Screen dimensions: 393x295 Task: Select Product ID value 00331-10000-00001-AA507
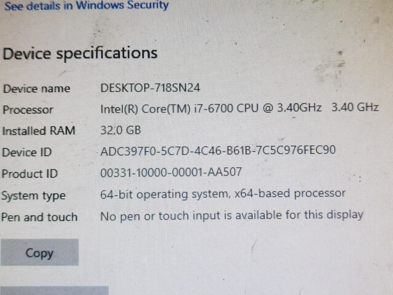click(171, 172)
